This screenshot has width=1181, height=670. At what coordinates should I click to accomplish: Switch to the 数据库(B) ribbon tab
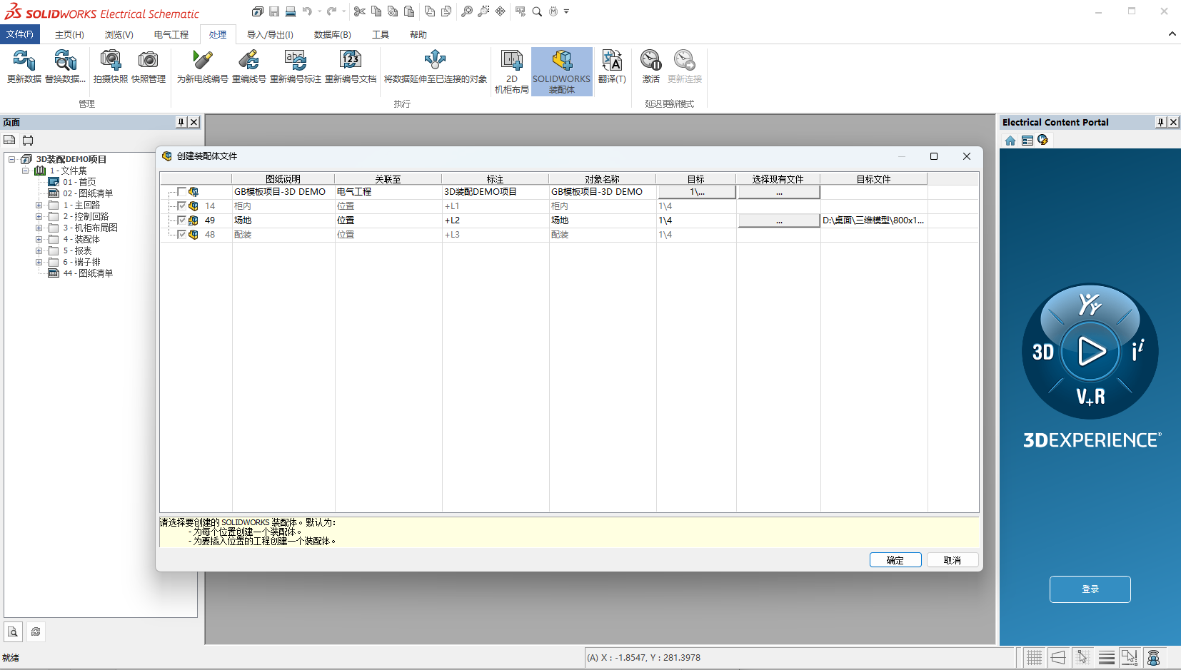(x=333, y=34)
